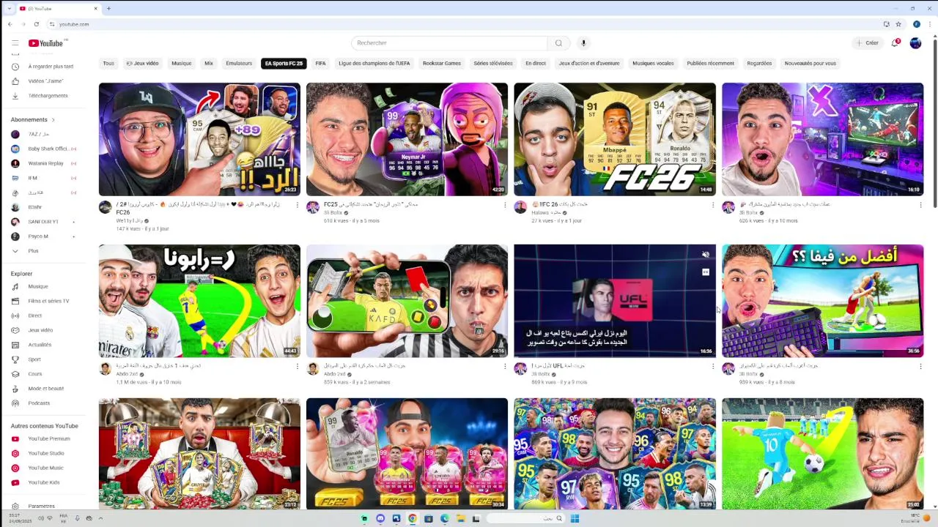Select the Musique filter chip
Screen dimensions: 938x527
(182, 64)
